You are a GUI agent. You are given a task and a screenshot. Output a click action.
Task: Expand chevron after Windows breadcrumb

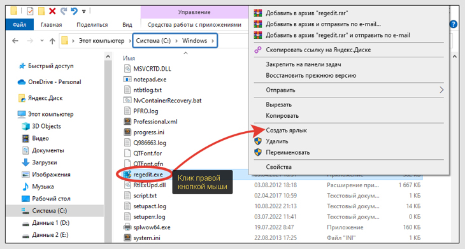coord(213,41)
